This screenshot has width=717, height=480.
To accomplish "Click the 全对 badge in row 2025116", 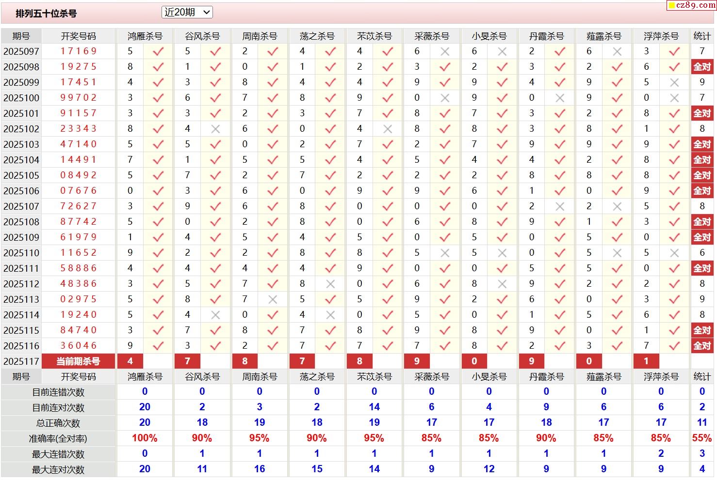I will pyautogui.click(x=702, y=346).
